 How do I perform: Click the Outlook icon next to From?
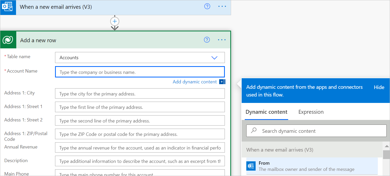(251, 166)
